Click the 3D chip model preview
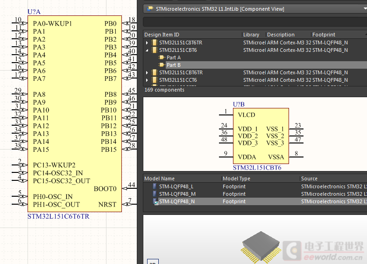Screen dimensions: 367x264 [261, 247]
